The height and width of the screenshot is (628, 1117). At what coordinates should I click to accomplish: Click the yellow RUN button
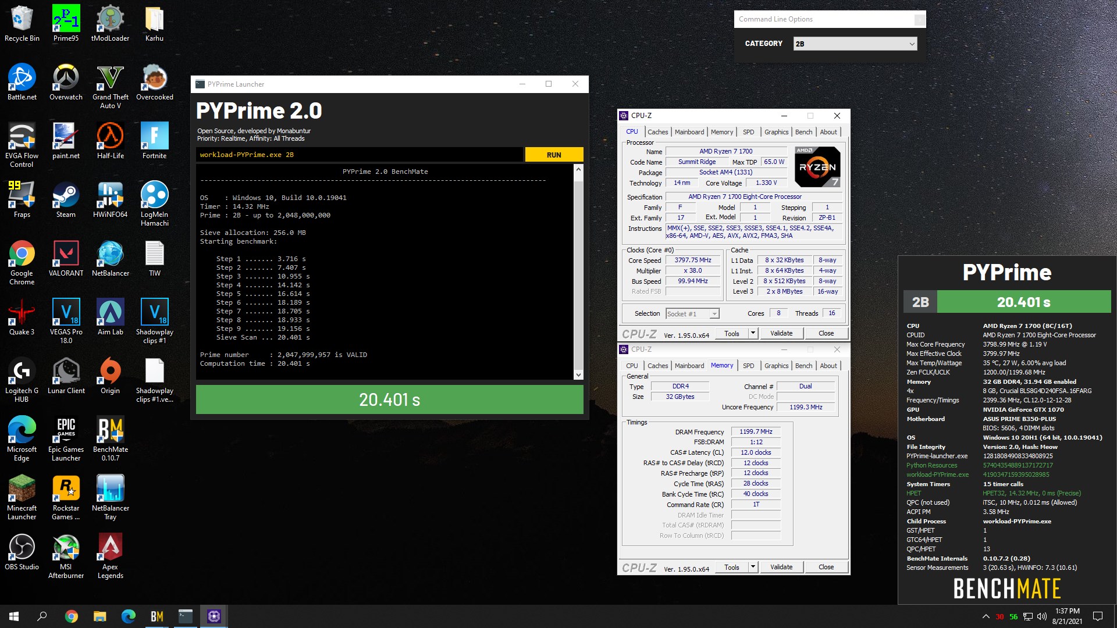[x=554, y=155]
